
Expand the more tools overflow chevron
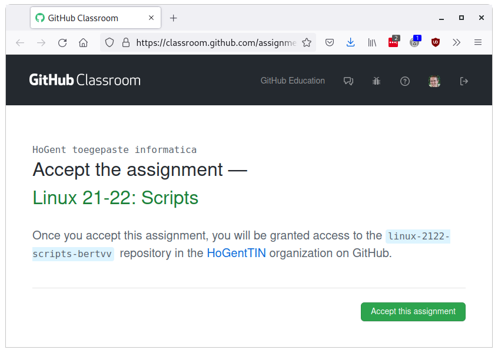tap(457, 42)
